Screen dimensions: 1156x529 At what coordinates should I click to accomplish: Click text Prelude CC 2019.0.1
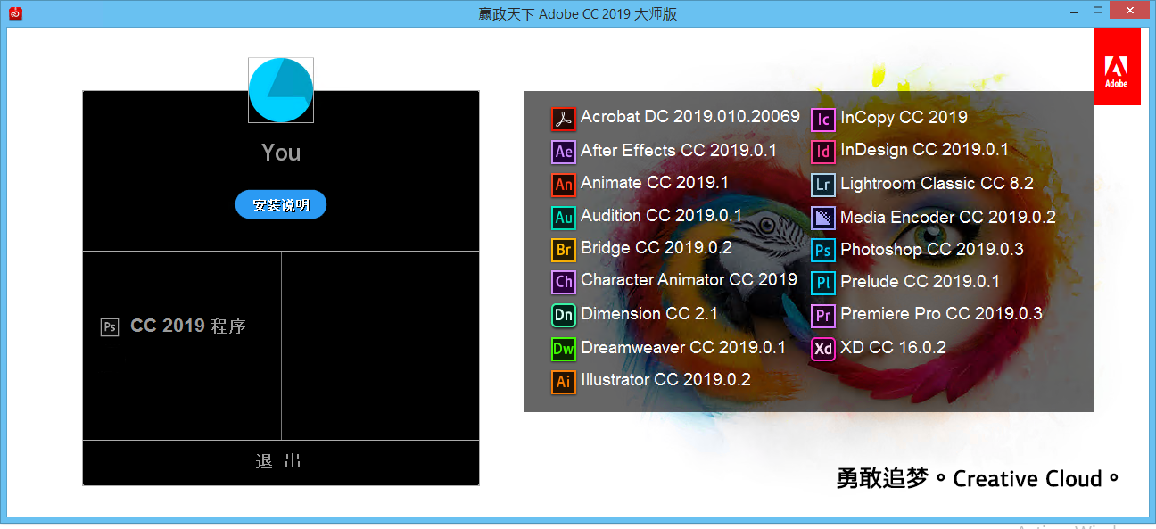[x=920, y=282]
